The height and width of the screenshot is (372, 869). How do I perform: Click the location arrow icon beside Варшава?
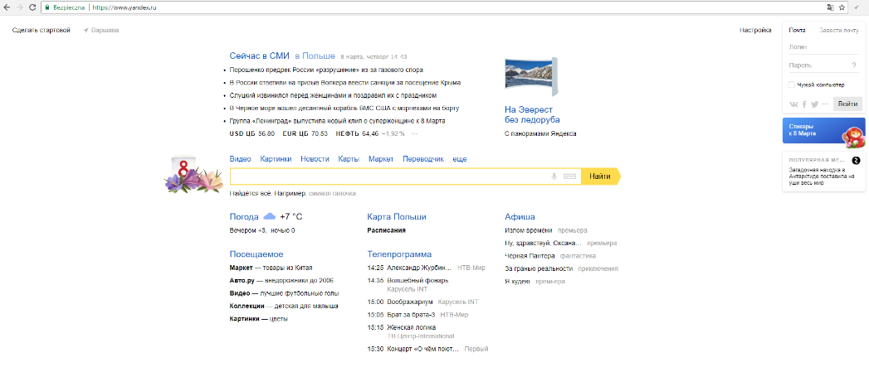click(85, 31)
